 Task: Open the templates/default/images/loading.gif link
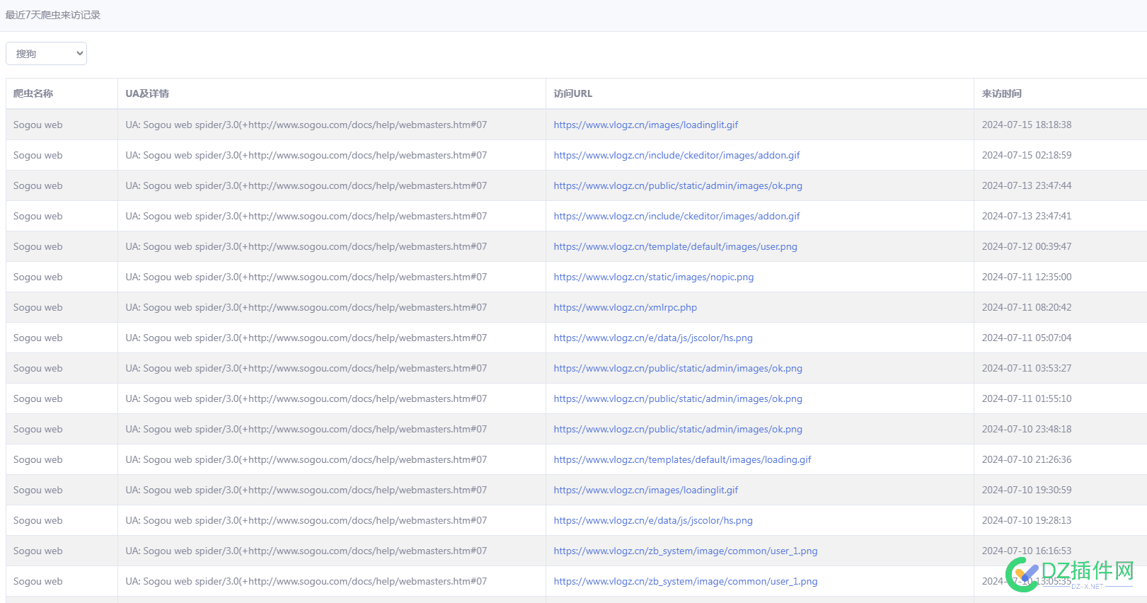click(x=682, y=459)
